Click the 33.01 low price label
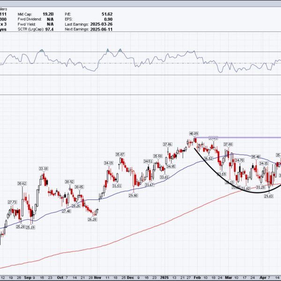The image size is (281, 281). point(164,177)
